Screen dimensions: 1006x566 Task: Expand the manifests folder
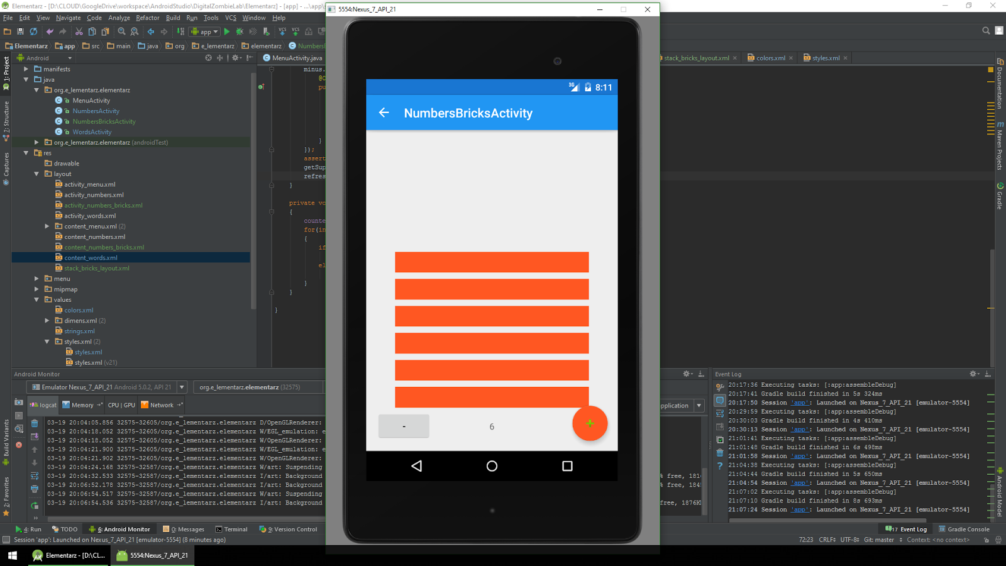point(26,69)
